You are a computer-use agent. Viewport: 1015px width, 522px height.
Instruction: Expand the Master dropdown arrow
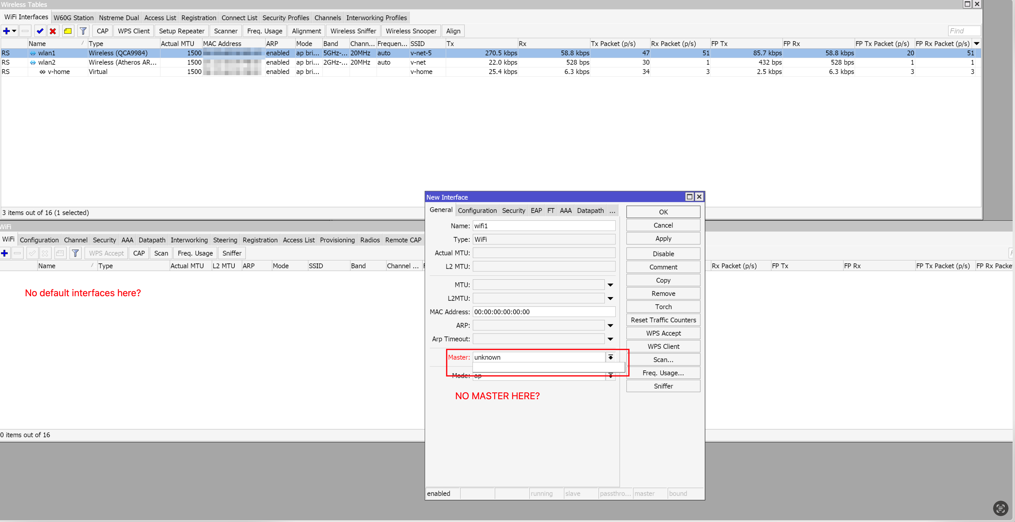[610, 357]
